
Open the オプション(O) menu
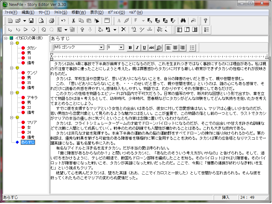[116, 12]
